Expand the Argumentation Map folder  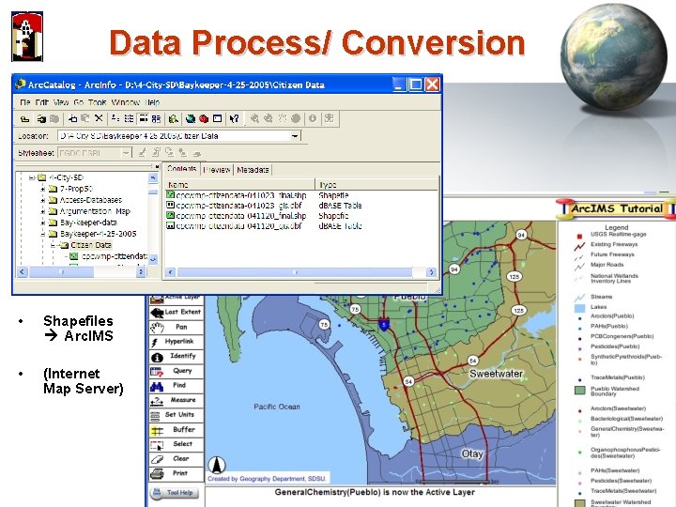pos(42,211)
